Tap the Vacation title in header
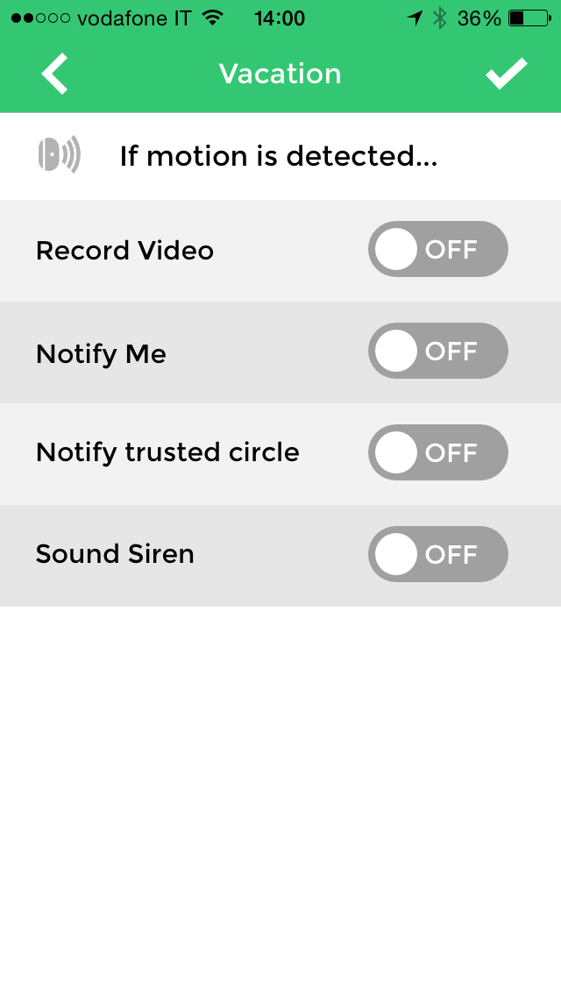Image resolution: width=561 pixels, height=996 pixels. (280, 74)
